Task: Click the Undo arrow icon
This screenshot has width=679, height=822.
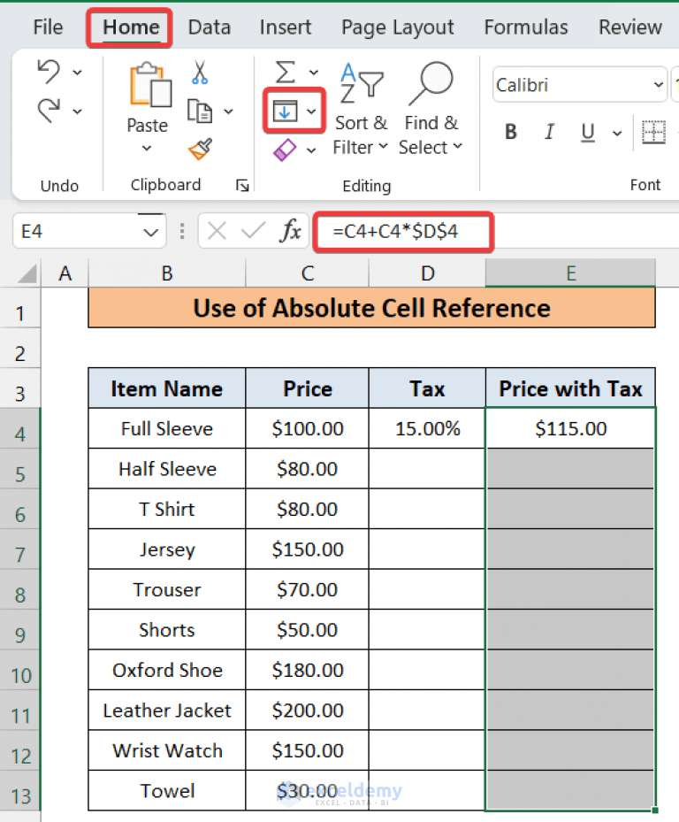Action: pyautogui.click(x=49, y=71)
